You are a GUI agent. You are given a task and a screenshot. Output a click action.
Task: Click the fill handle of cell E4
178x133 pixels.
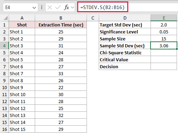[x=177, y=49]
